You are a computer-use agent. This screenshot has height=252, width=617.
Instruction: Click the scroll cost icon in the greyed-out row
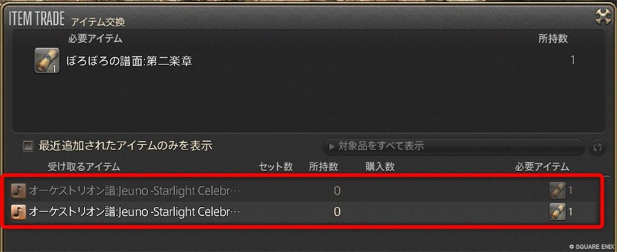coord(557,191)
